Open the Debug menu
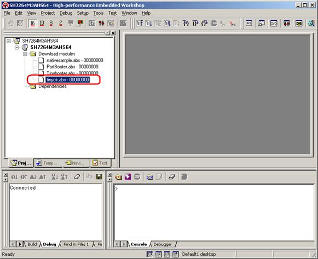This screenshot has height=259, width=318. coord(66,13)
